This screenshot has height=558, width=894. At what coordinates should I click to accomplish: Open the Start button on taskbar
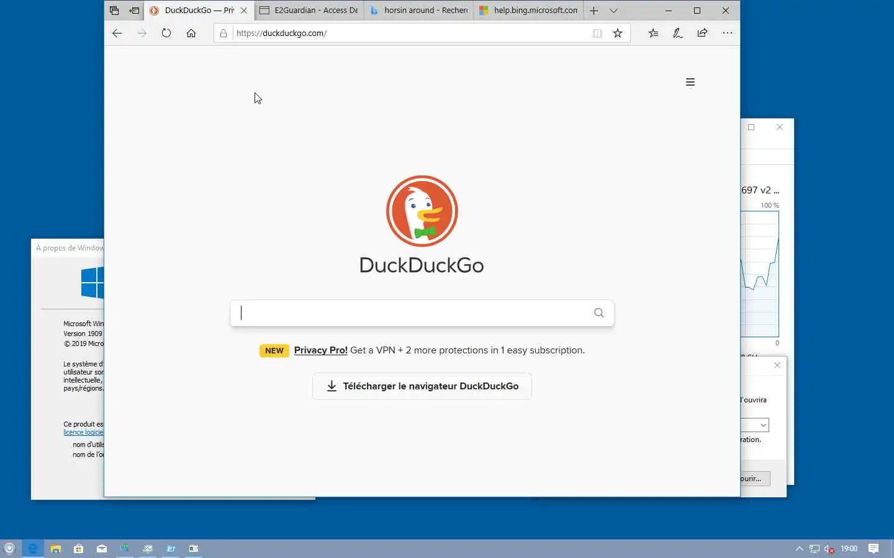click(x=9, y=549)
